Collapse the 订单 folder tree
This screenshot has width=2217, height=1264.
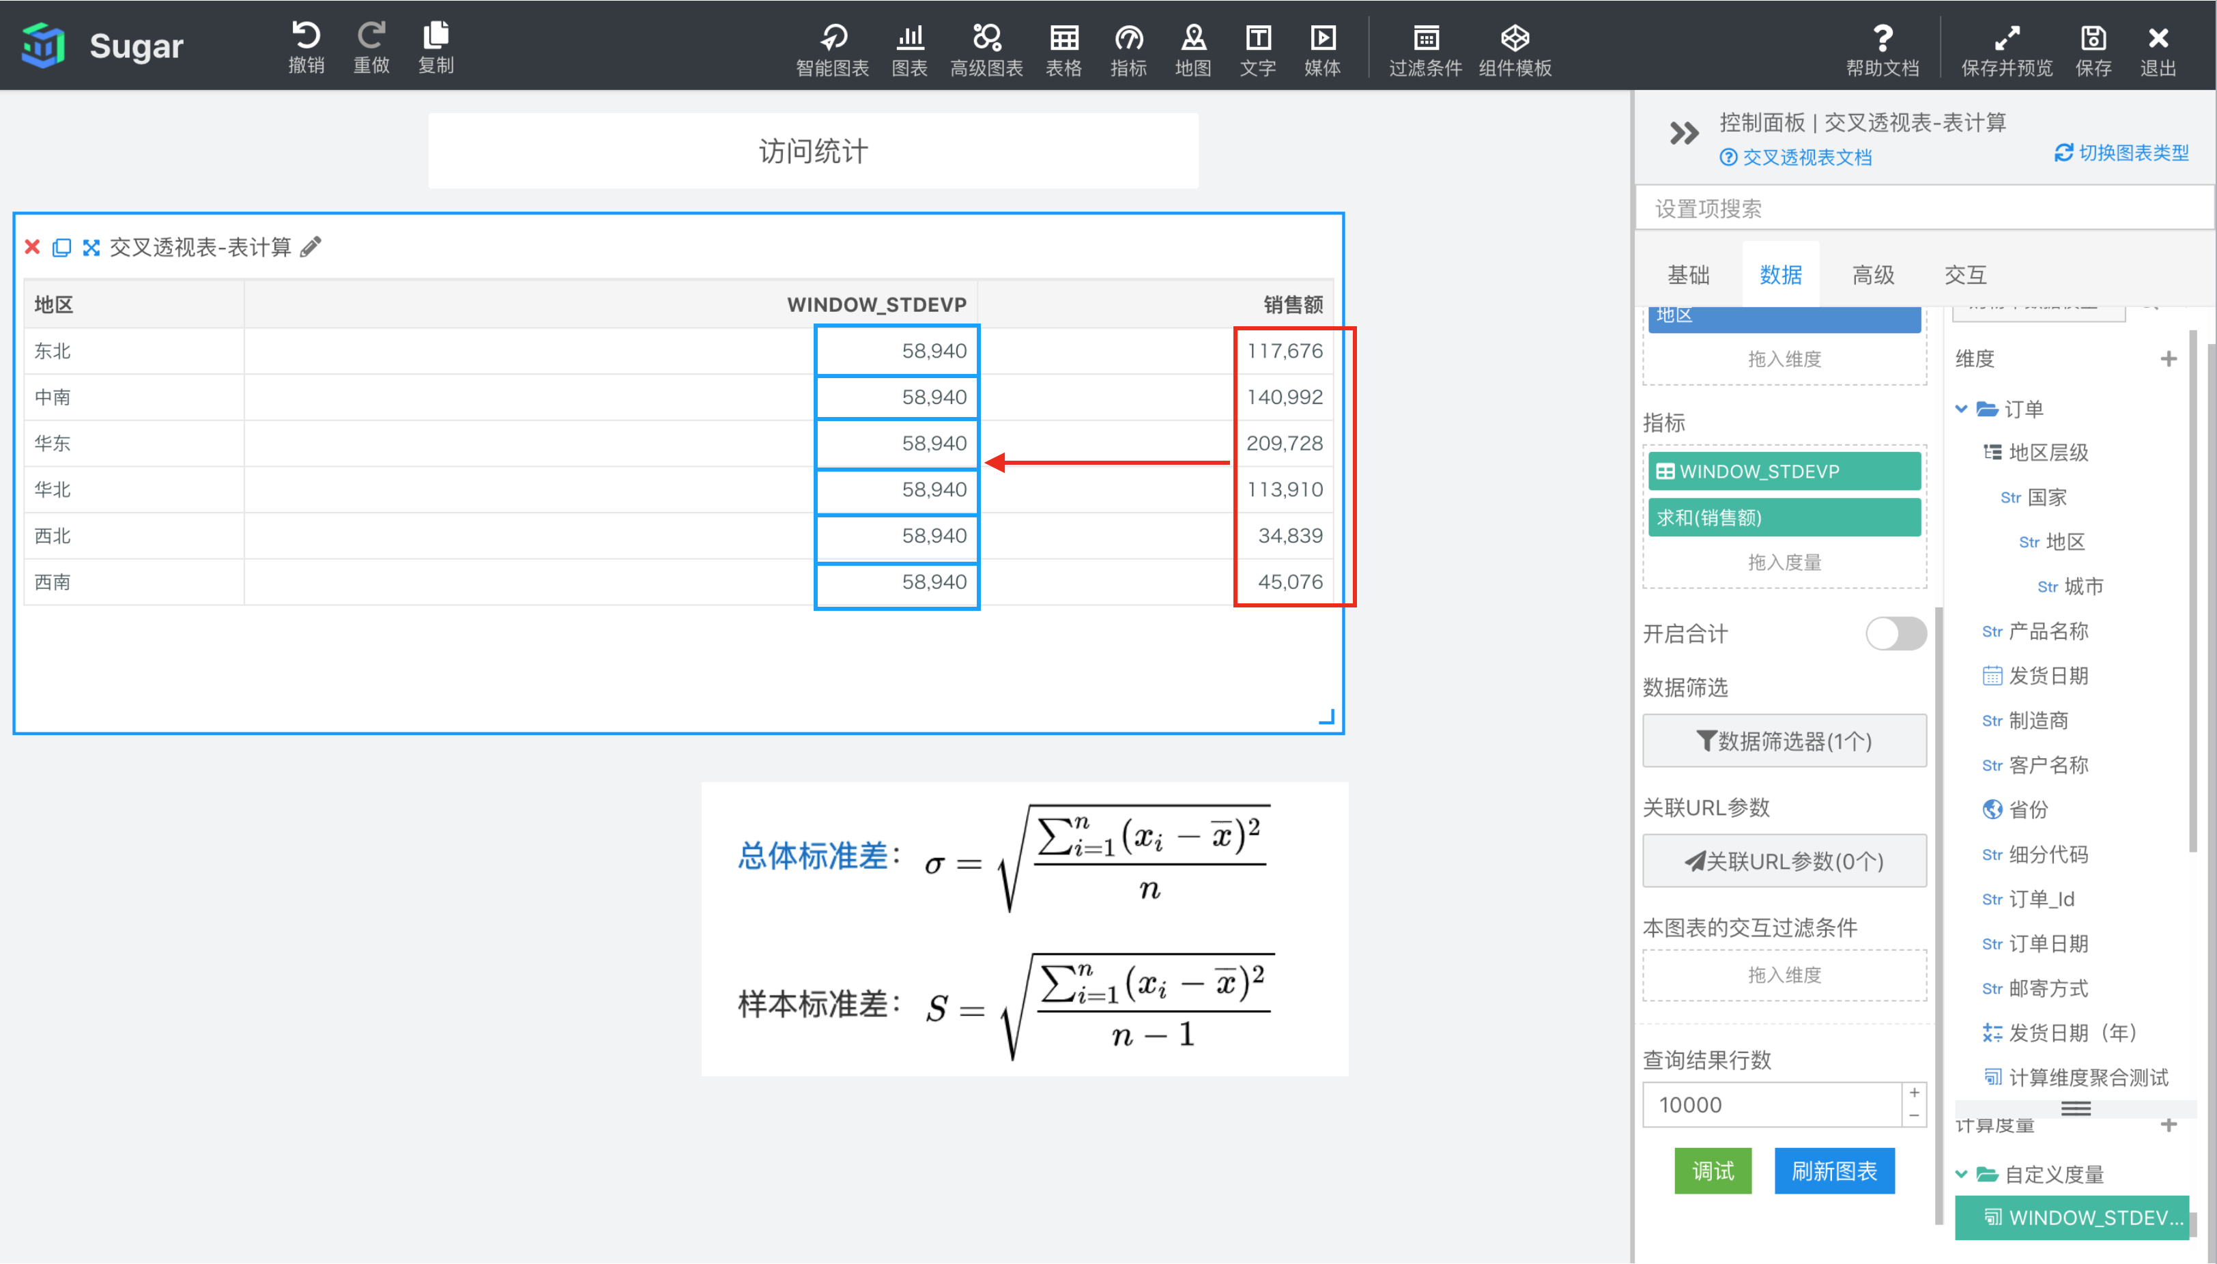(x=1961, y=408)
